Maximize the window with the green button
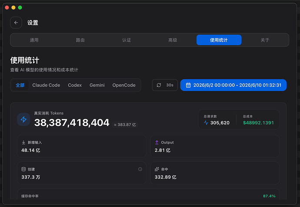This screenshot has height=207, width=300. click(20, 7)
